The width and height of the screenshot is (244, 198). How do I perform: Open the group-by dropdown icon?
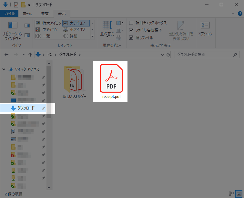pos(119,23)
